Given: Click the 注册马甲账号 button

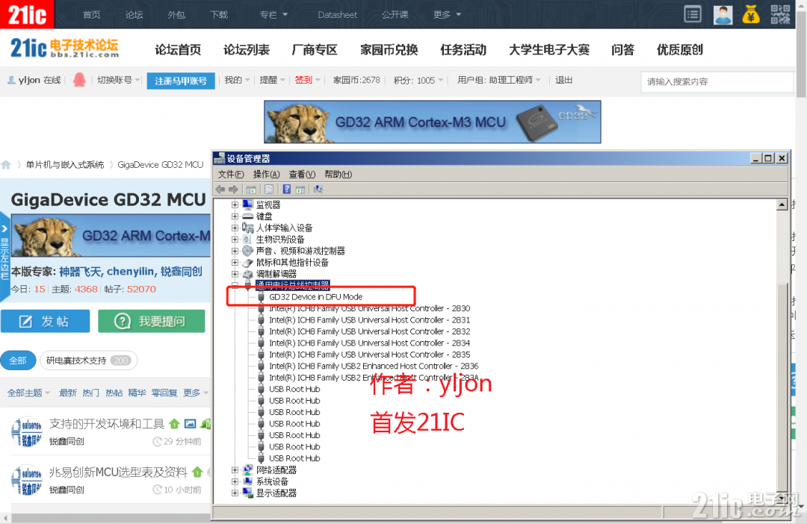Looking at the screenshot, I should [181, 81].
